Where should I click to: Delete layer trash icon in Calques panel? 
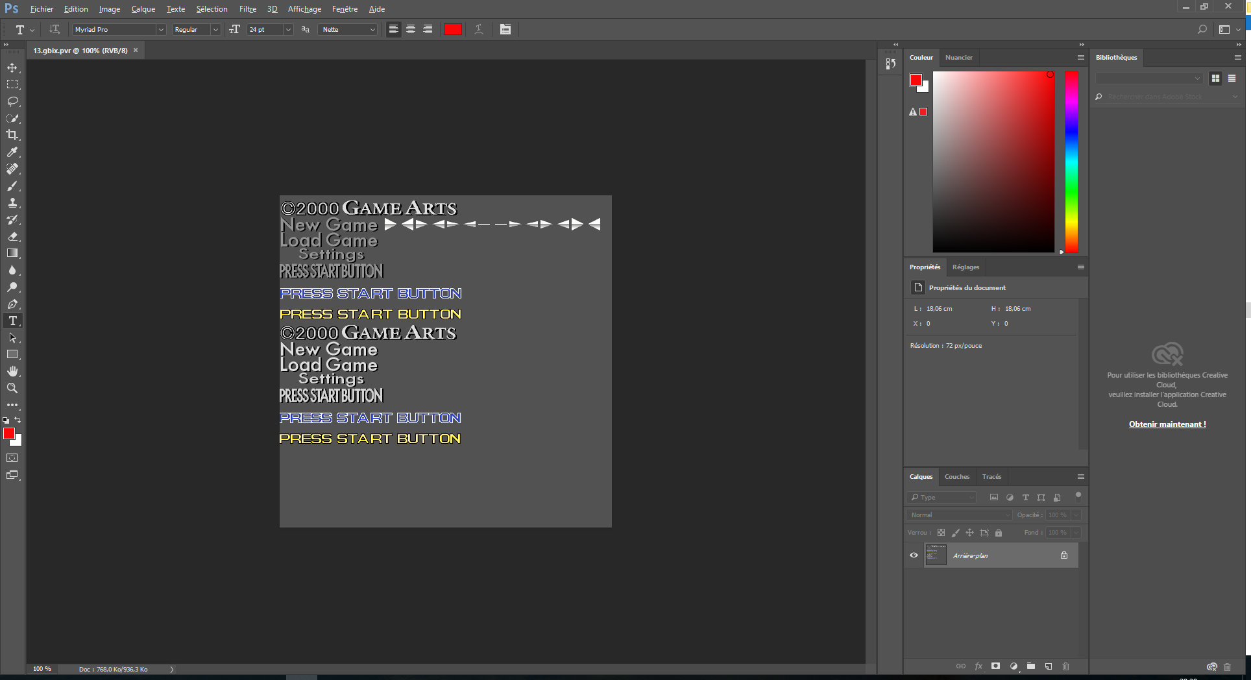(x=1065, y=666)
